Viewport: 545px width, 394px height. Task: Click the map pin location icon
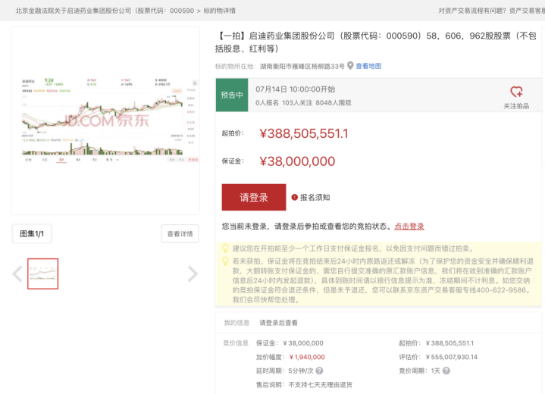[x=350, y=67]
